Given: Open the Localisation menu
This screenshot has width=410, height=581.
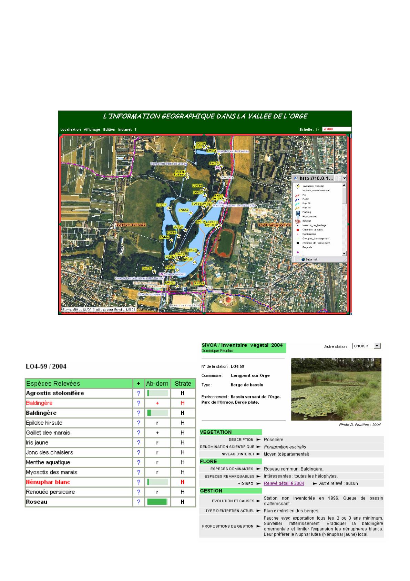Looking at the screenshot, I should (x=70, y=130).
